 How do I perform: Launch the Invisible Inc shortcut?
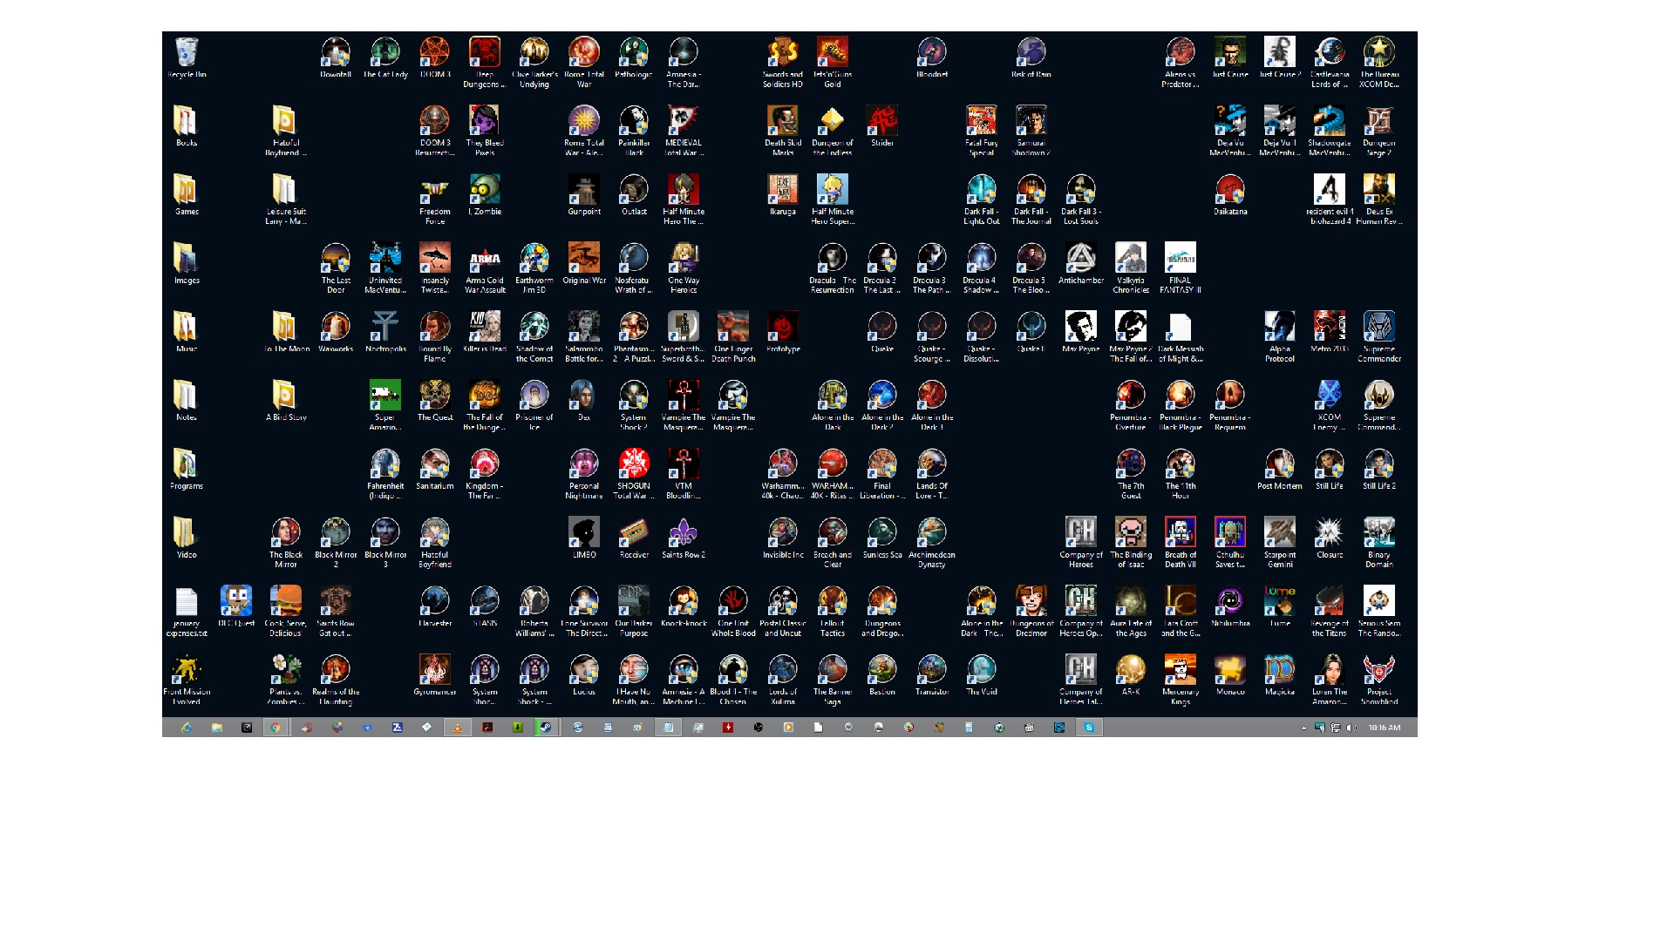click(783, 538)
